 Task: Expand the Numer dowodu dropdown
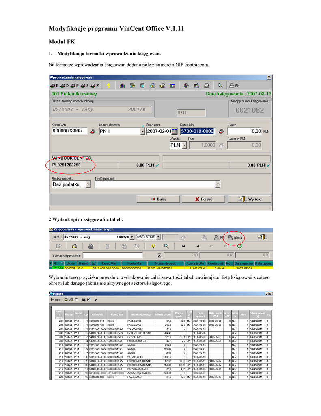pyautogui.click(x=142, y=131)
